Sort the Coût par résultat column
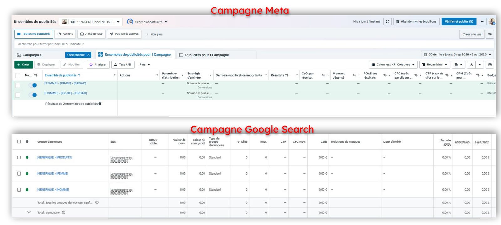This screenshot has height=225, width=501. [323, 75]
